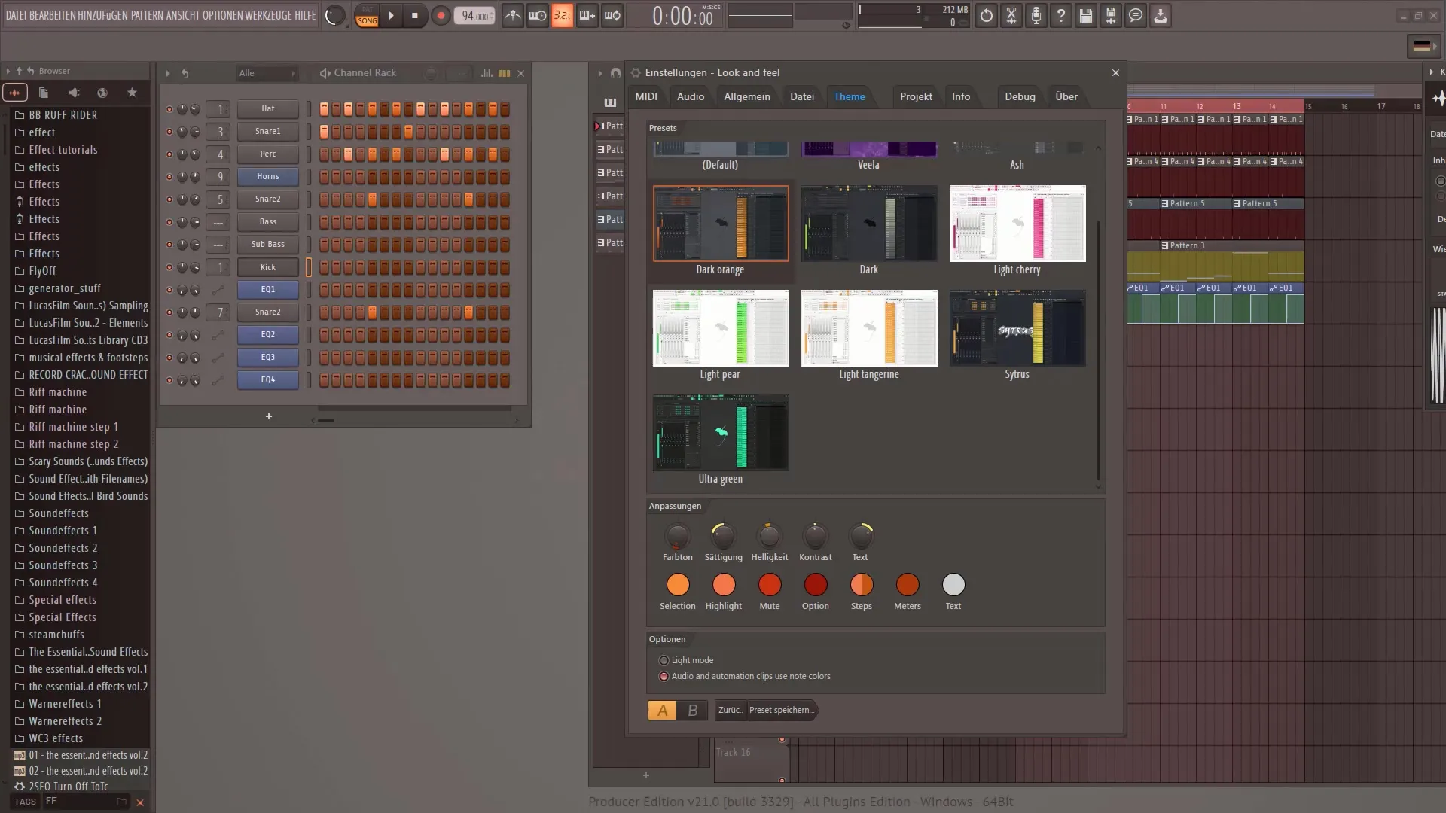Expand the Browser options arrow
1446x813 pixels.
tap(8, 71)
